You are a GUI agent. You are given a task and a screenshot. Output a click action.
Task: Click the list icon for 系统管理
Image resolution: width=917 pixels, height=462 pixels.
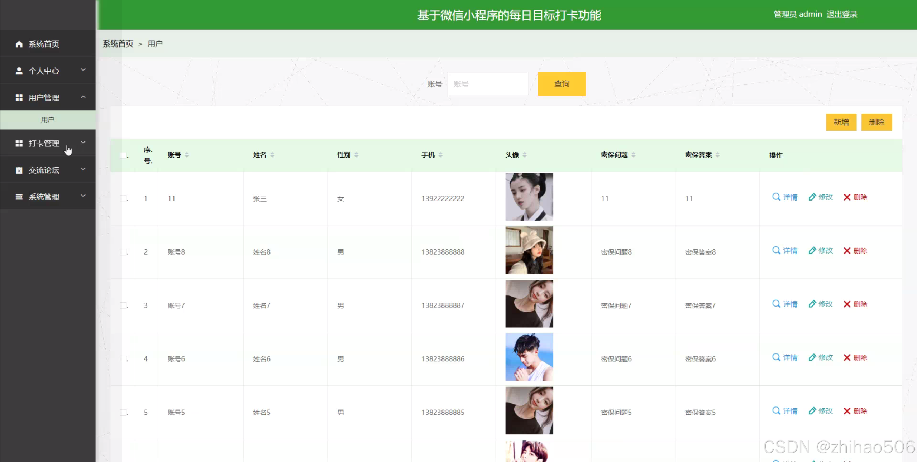tap(19, 197)
